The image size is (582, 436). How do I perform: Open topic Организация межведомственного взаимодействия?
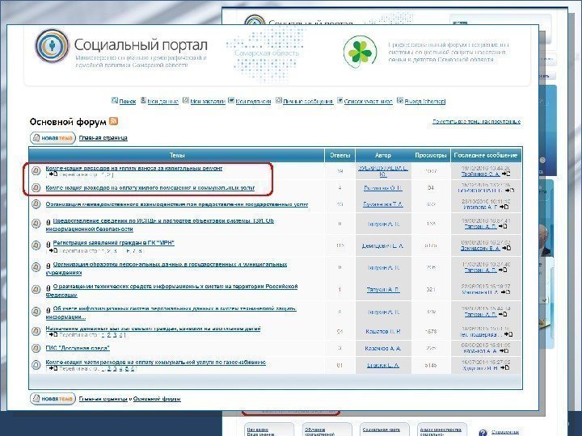coord(177,204)
